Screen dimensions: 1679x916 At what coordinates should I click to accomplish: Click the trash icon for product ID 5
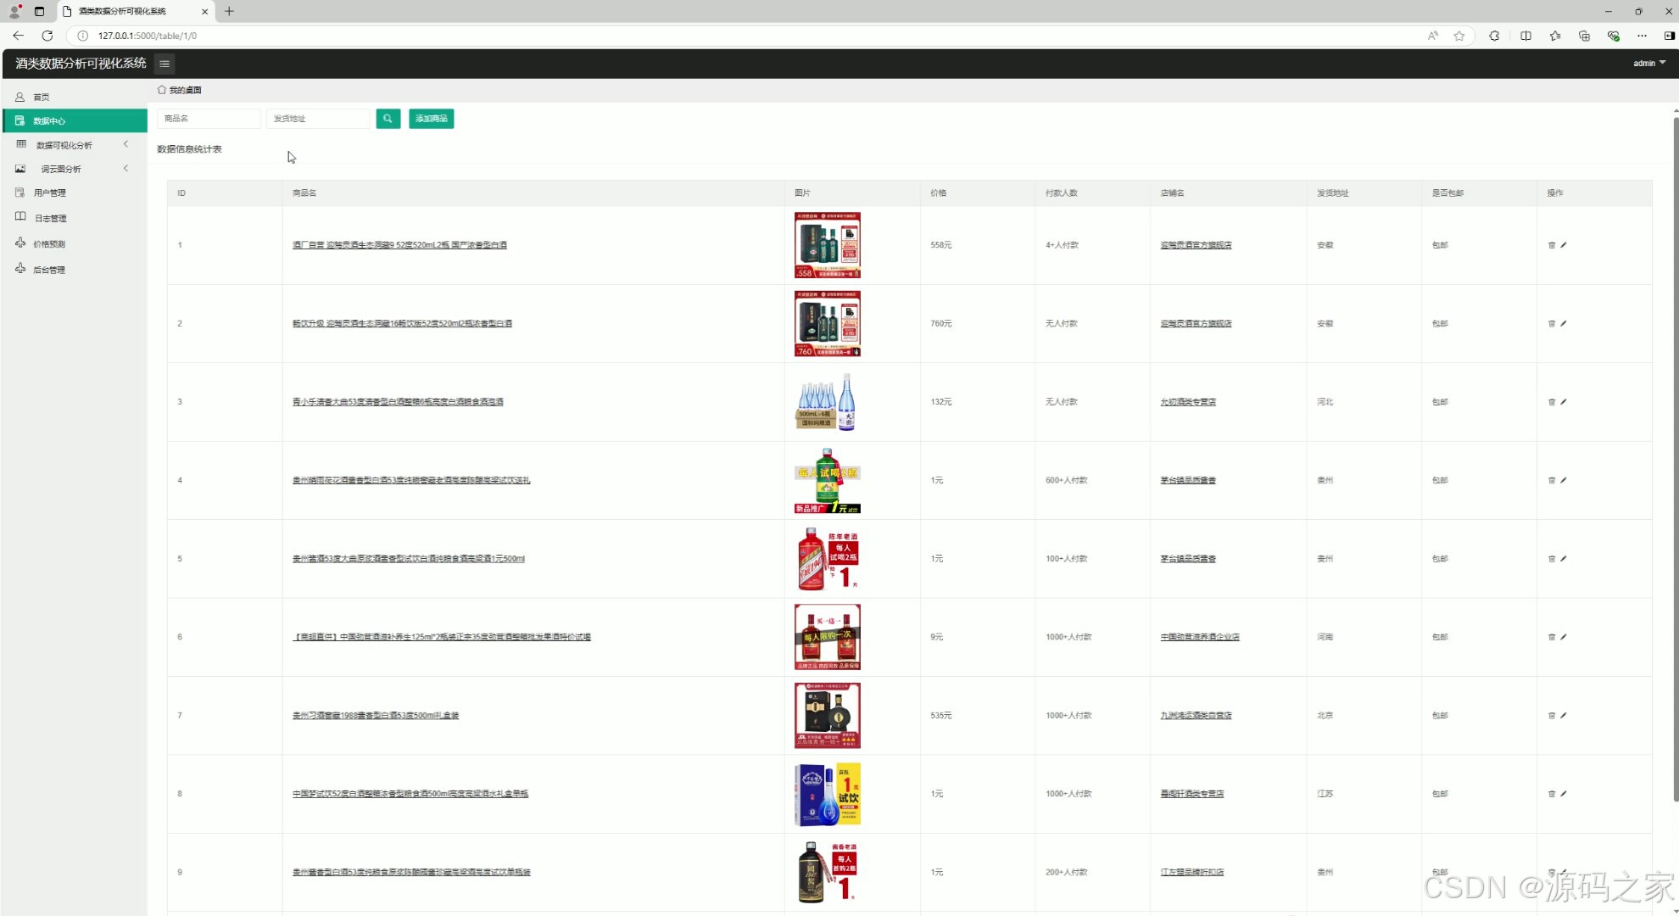point(1552,559)
